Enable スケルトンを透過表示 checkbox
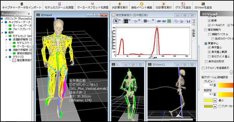Screen dimensions: 234x122 point(203,68)
